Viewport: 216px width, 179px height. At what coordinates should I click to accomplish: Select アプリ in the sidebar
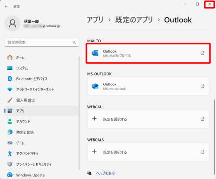click(41, 111)
